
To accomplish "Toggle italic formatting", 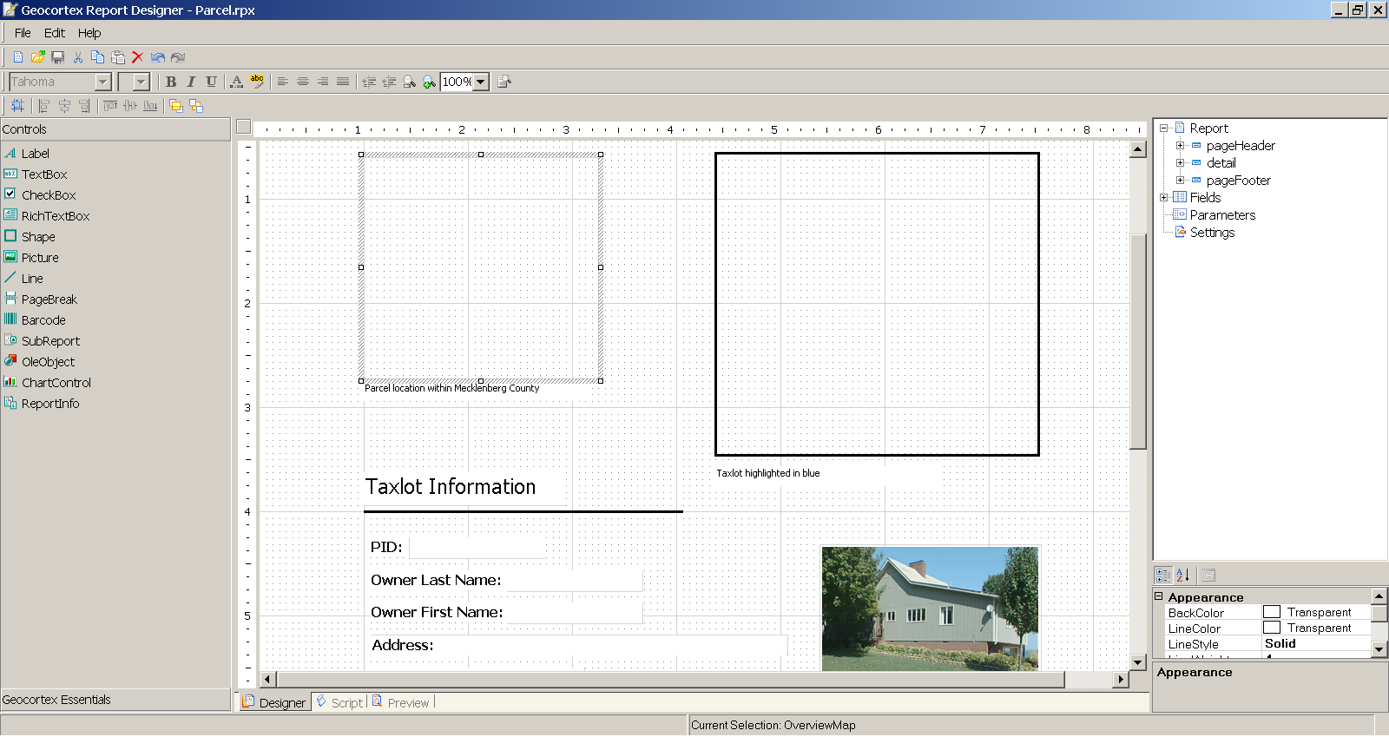I will pos(191,82).
